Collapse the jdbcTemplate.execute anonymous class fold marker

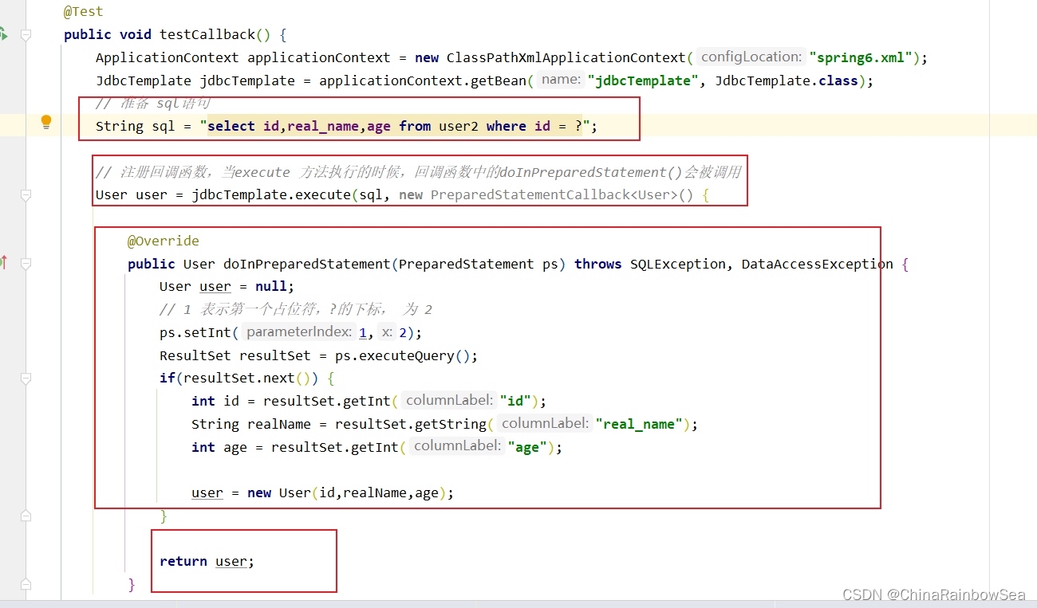26,195
